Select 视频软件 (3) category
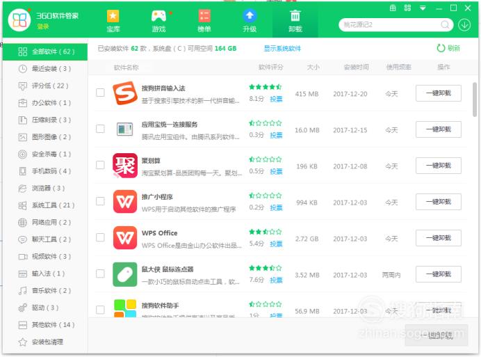Screen dimensions: 481x357 (x=45, y=256)
